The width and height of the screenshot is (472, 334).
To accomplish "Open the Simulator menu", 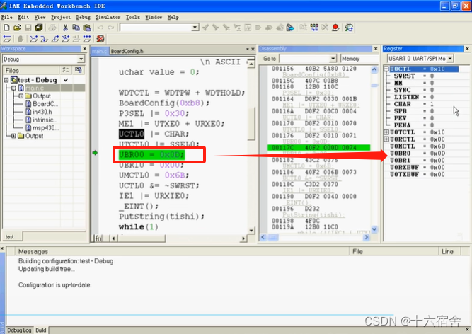I will [108, 17].
